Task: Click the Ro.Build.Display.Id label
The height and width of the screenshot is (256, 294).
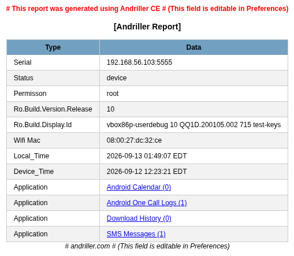Action: tap(43, 125)
